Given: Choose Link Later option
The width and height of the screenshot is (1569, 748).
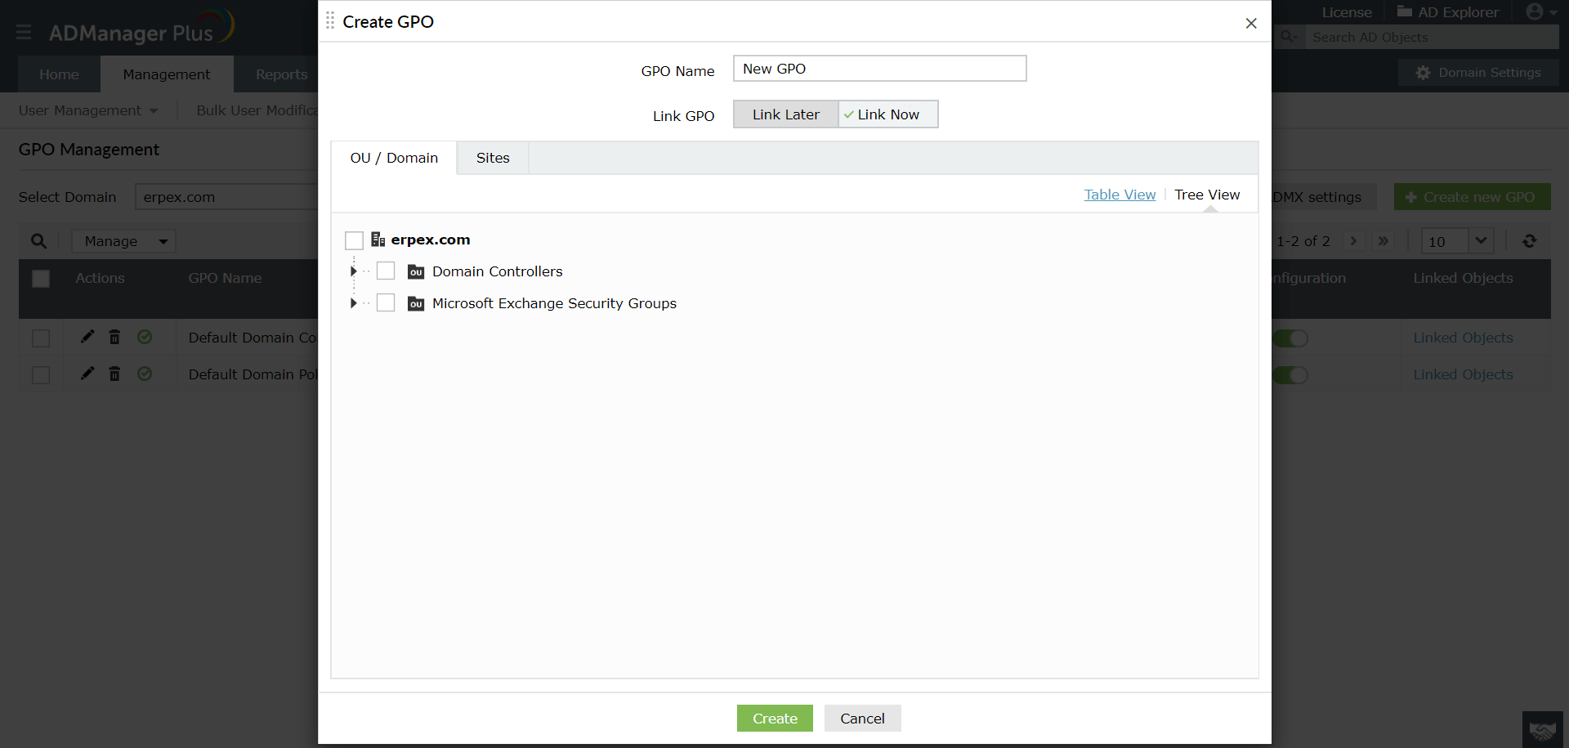Looking at the screenshot, I should click(785, 114).
